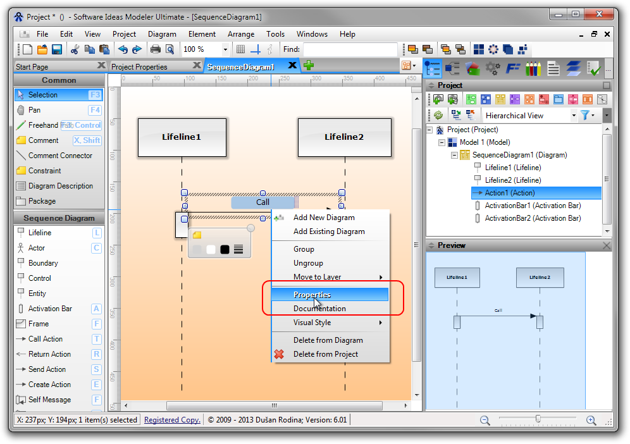The width and height of the screenshot is (630, 444).
Task: Choose Documentation from the context menu
Action: point(330,309)
